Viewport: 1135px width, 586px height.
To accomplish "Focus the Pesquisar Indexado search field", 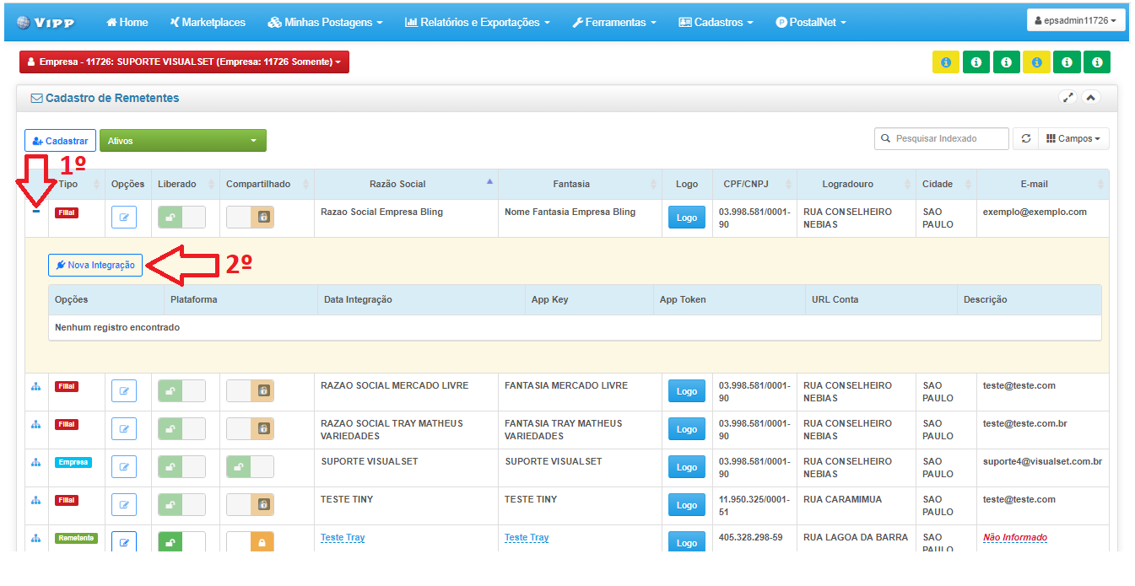I will tap(942, 138).
